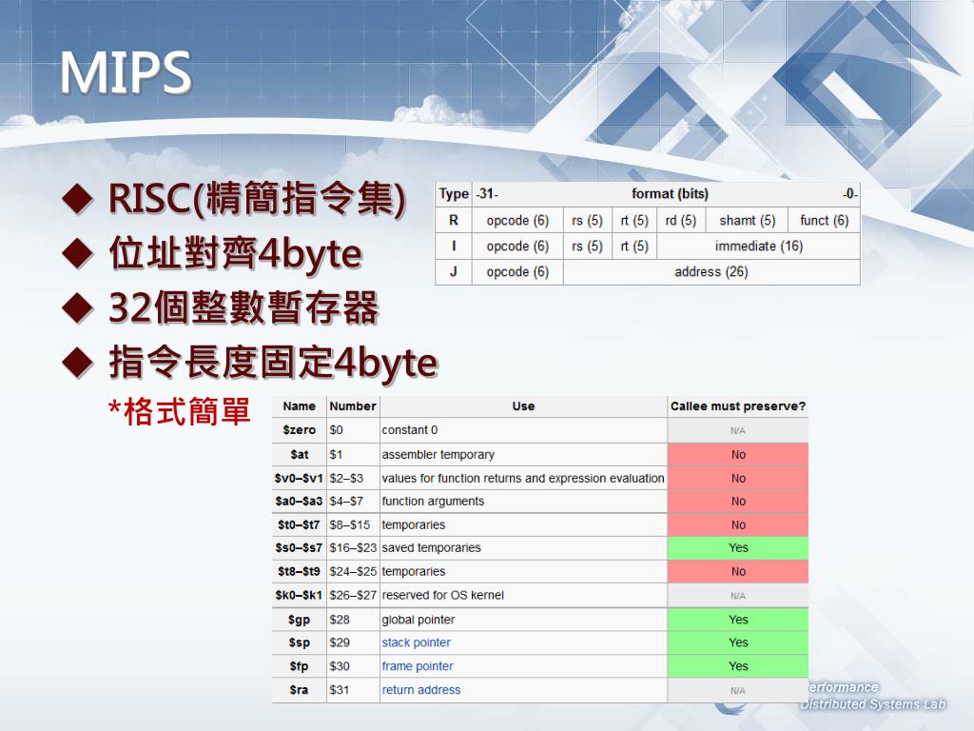Click the 'funct (6)' cell
Image resolution: width=974 pixels, height=731 pixels.
coord(825,221)
